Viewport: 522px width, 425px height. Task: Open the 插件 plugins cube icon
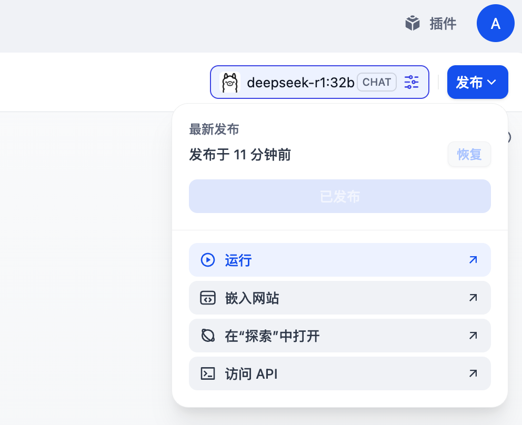(413, 24)
